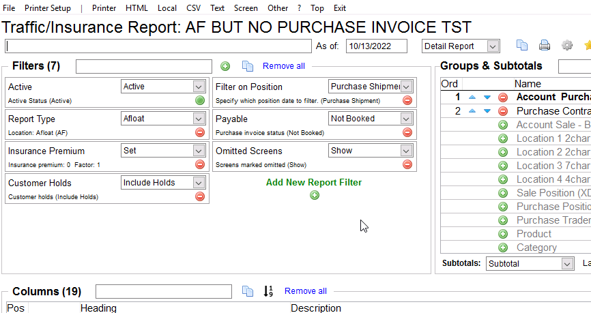Remove the Omitted Screens filter
591x313 pixels.
point(407,164)
